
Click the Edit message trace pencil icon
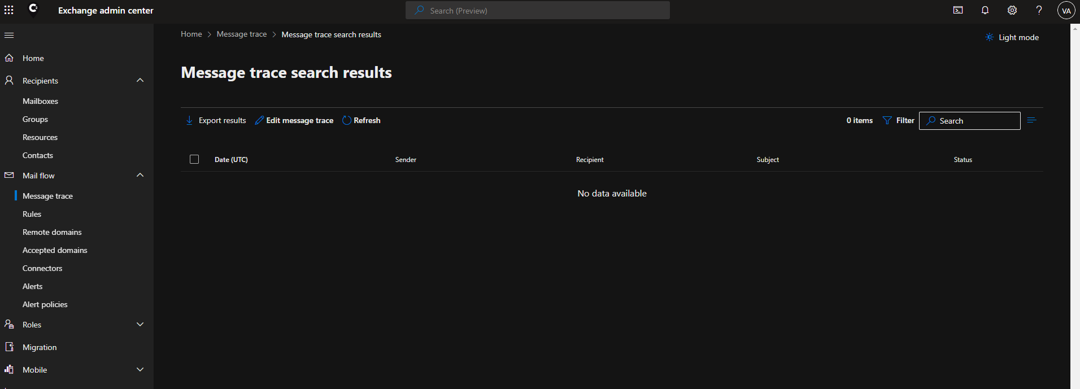(259, 120)
